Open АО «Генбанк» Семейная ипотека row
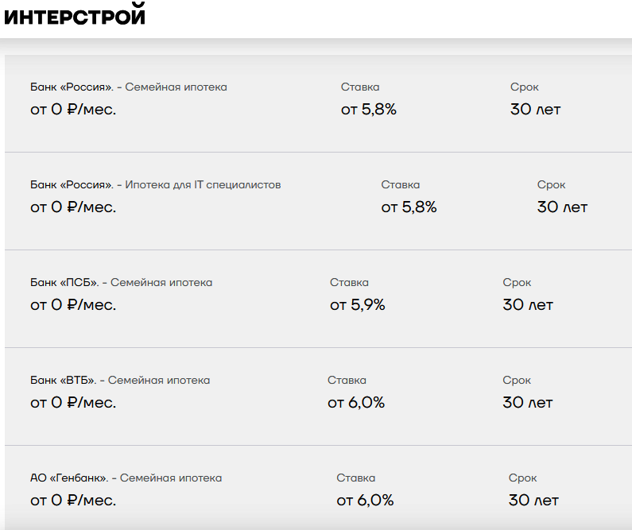Image resolution: width=632 pixels, height=530 pixels. pyautogui.click(x=319, y=488)
